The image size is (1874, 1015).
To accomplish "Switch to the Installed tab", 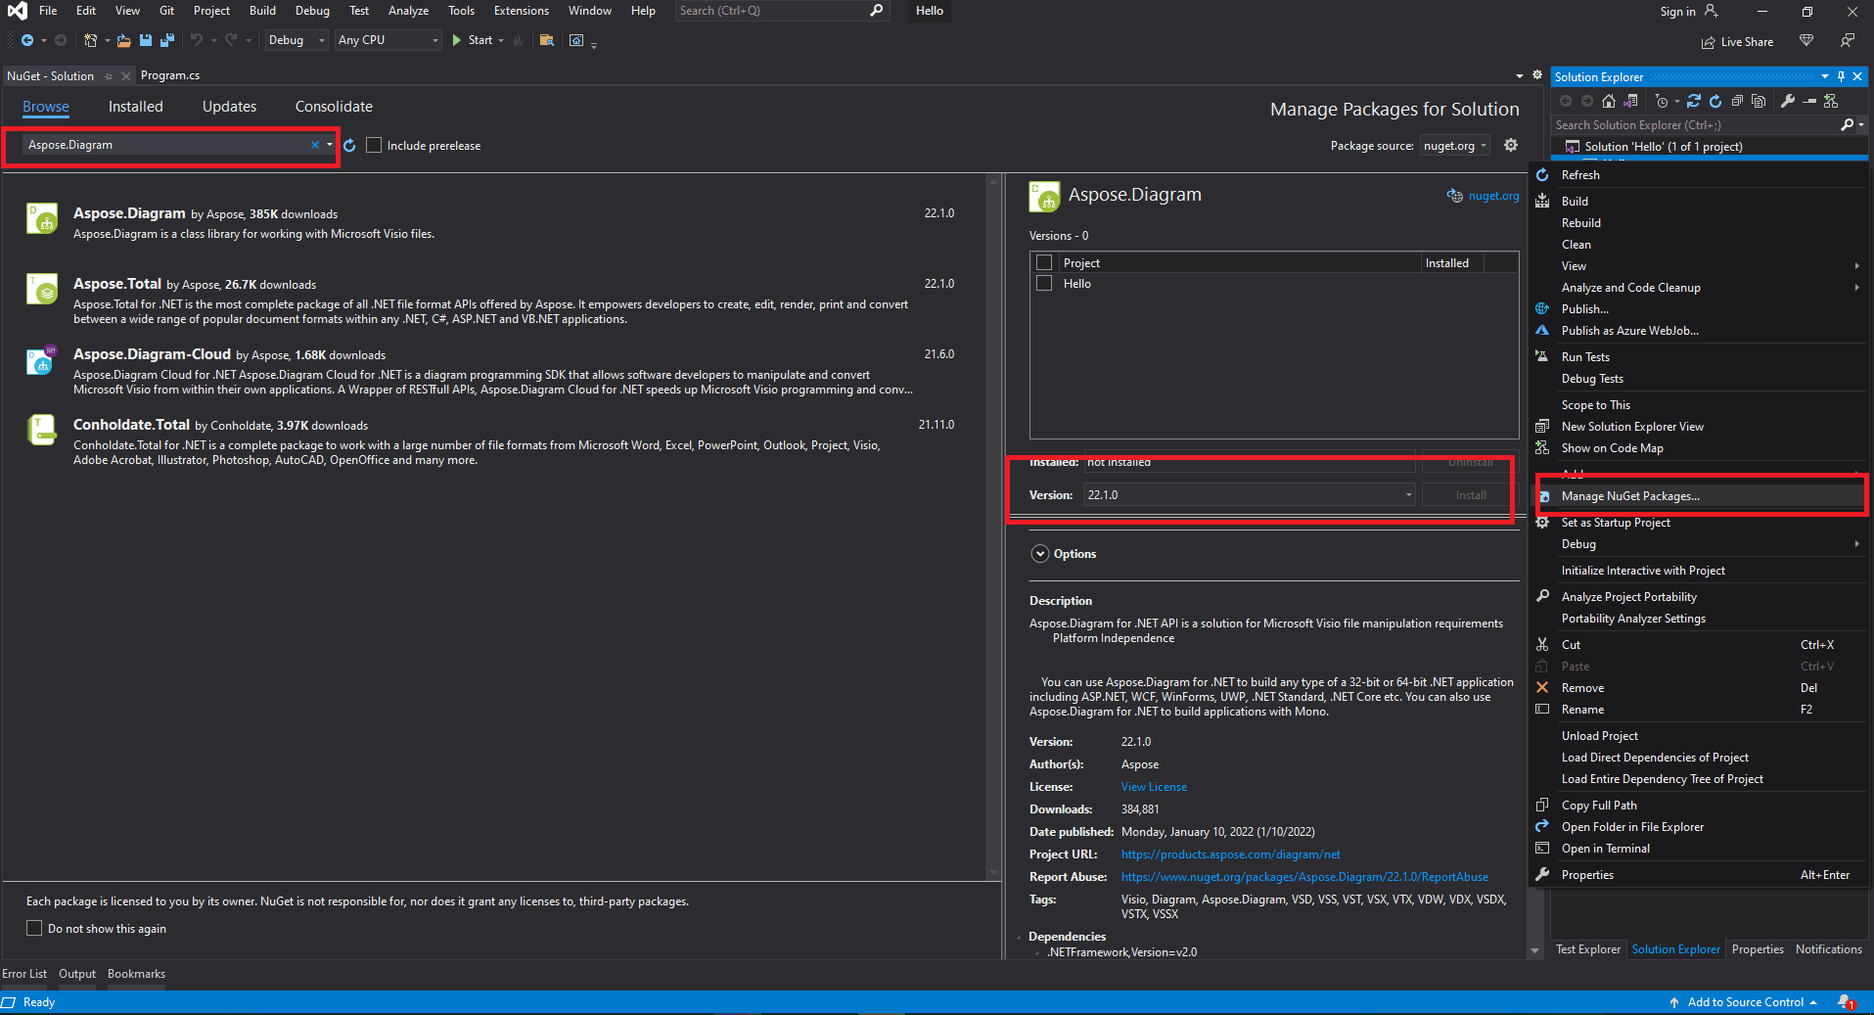I will click(x=135, y=107).
